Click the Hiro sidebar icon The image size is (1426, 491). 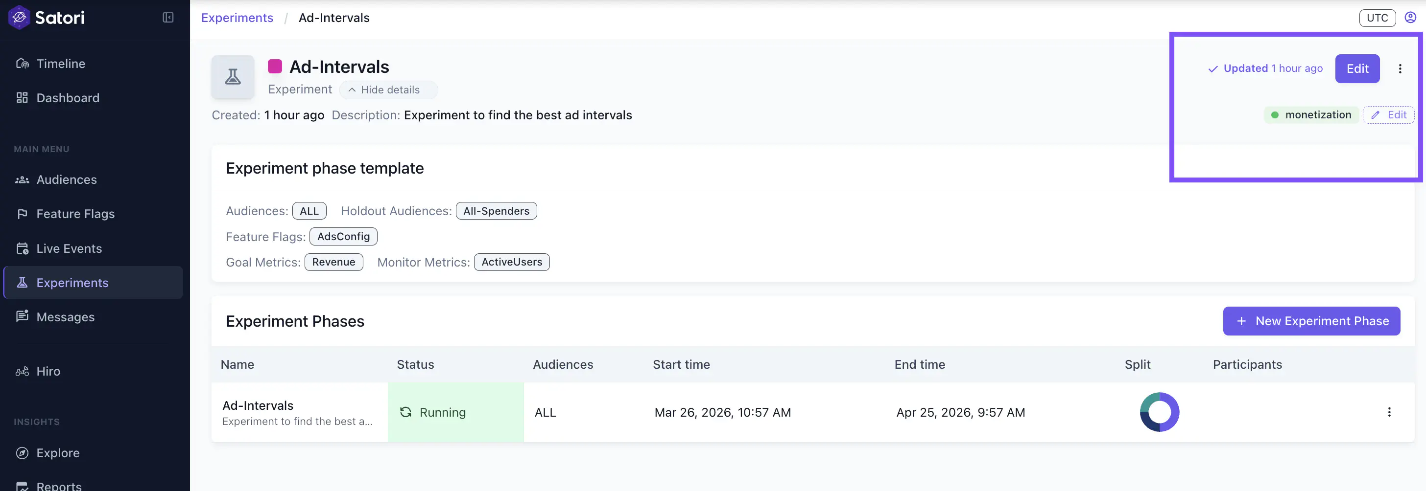click(22, 372)
